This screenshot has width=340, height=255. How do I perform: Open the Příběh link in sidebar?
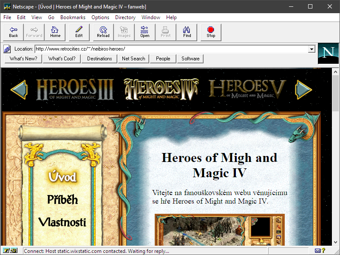62,200
